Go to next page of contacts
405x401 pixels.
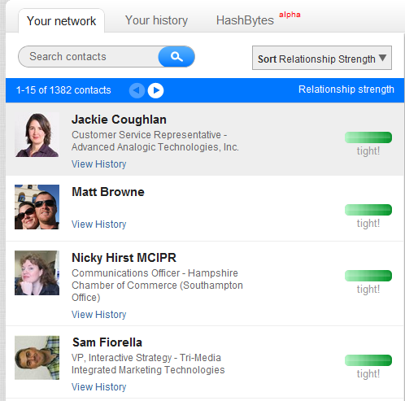pyautogui.click(x=155, y=90)
